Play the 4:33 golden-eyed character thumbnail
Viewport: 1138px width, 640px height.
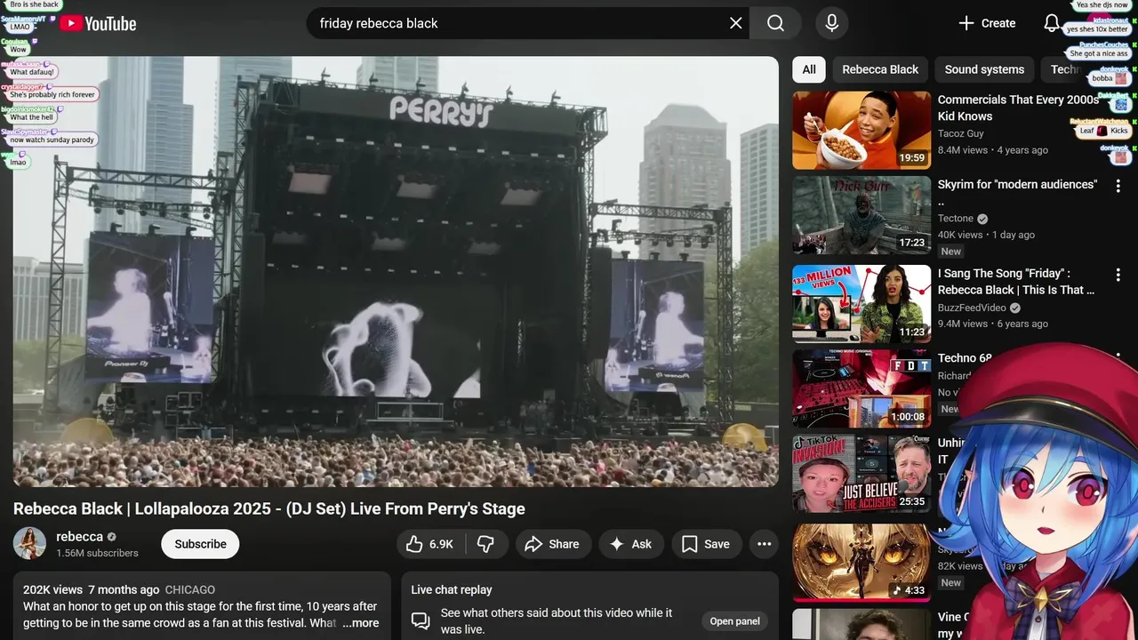[x=862, y=562]
